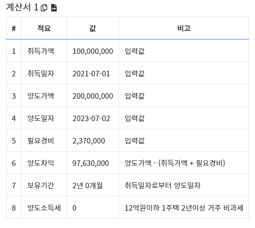Select the 양도소득세 value 0
This screenshot has width=255, height=228.
(x=74, y=208)
